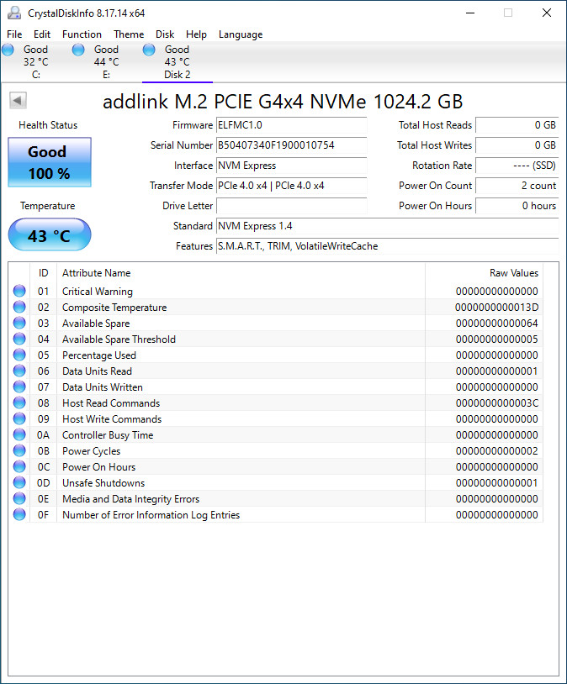Open the Disk menu
Screen dimensions: 567x684
165,34
